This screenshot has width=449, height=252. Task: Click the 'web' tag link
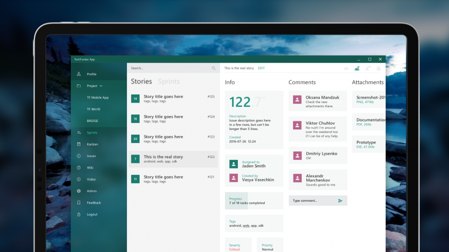pyautogui.click(x=246, y=226)
